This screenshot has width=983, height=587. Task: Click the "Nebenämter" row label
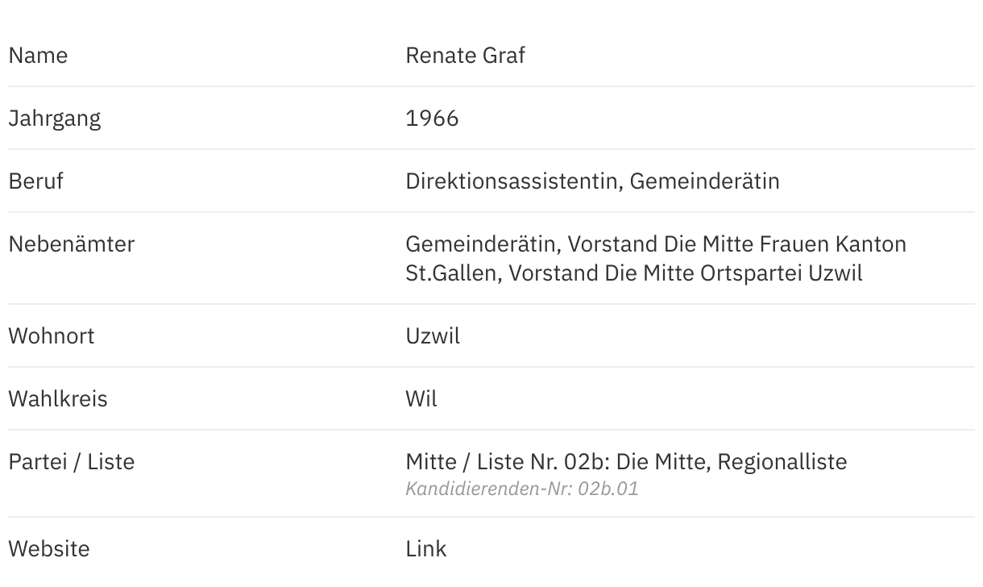(71, 244)
